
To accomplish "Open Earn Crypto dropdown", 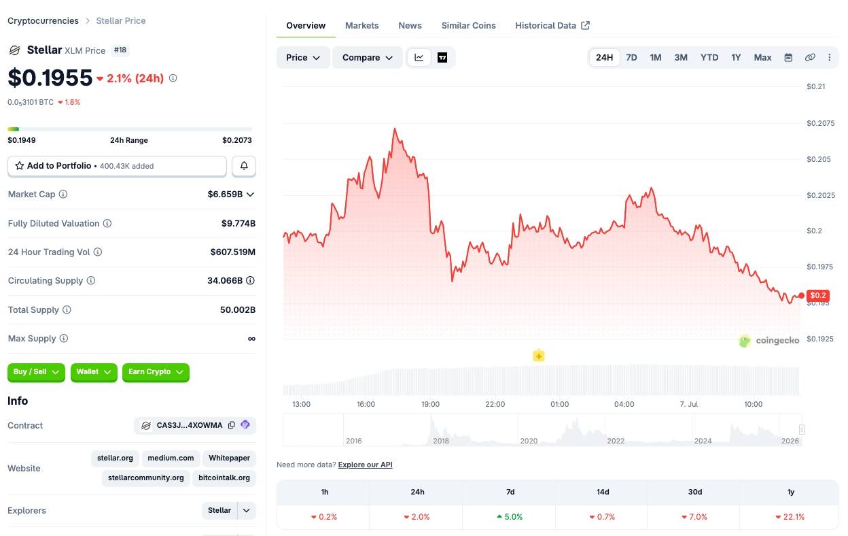I will click(156, 372).
